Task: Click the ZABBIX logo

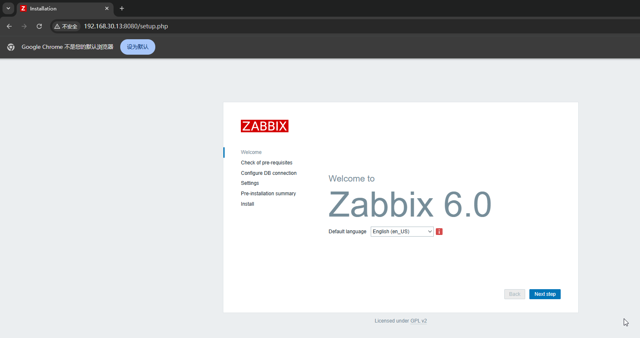Action: [x=265, y=126]
